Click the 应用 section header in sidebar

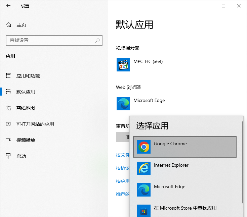(x=10, y=56)
